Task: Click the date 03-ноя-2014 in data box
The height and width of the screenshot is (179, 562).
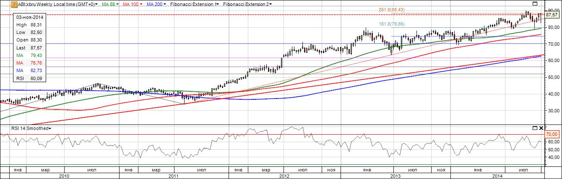Action: tap(29, 18)
